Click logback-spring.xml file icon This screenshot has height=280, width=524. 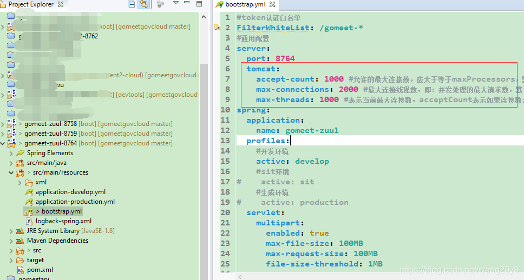point(29,221)
